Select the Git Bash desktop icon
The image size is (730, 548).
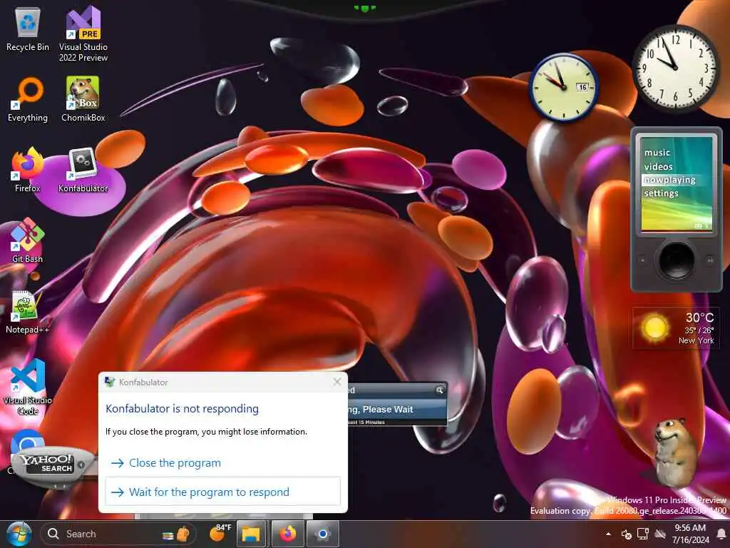[28, 240]
